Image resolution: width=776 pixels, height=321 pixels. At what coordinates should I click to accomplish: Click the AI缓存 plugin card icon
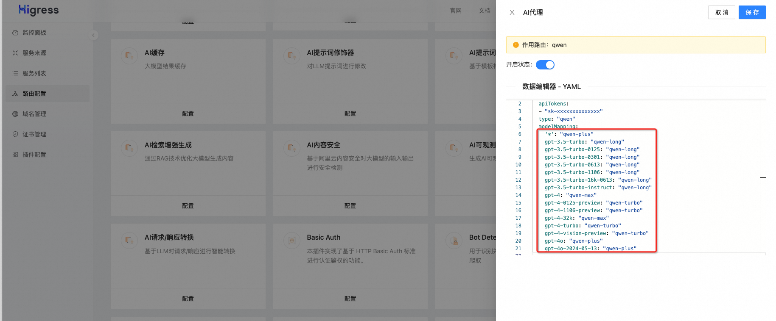click(129, 55)
